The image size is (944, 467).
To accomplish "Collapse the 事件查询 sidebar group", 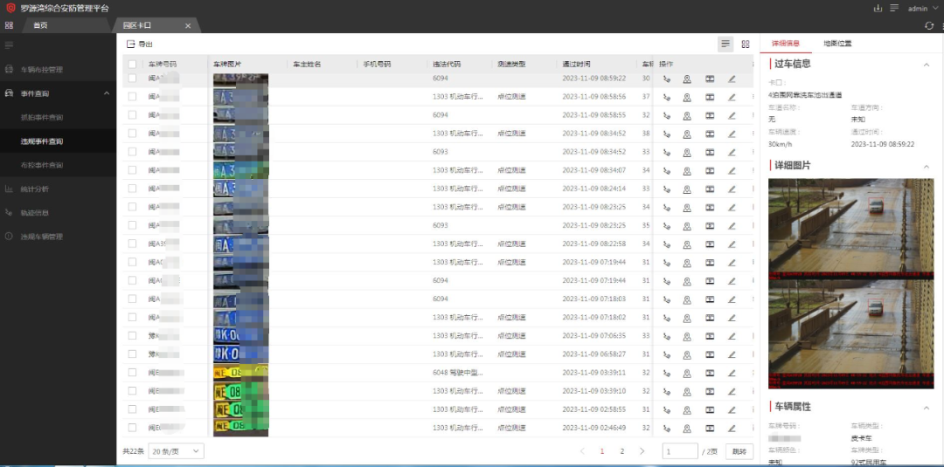I will 106,93.
